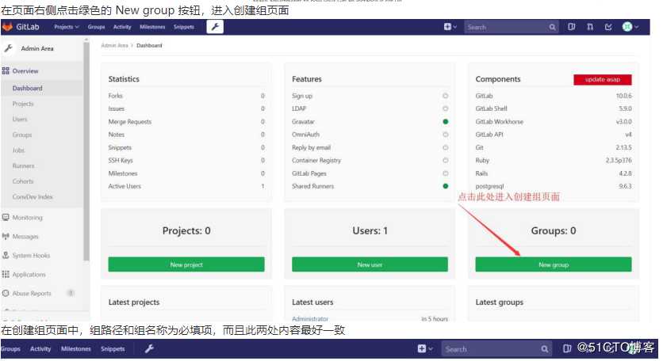This screenshot has width=663, height=361.
Task: Open the todos checkmark icon in navbar
Action: (x=608, y=27)
